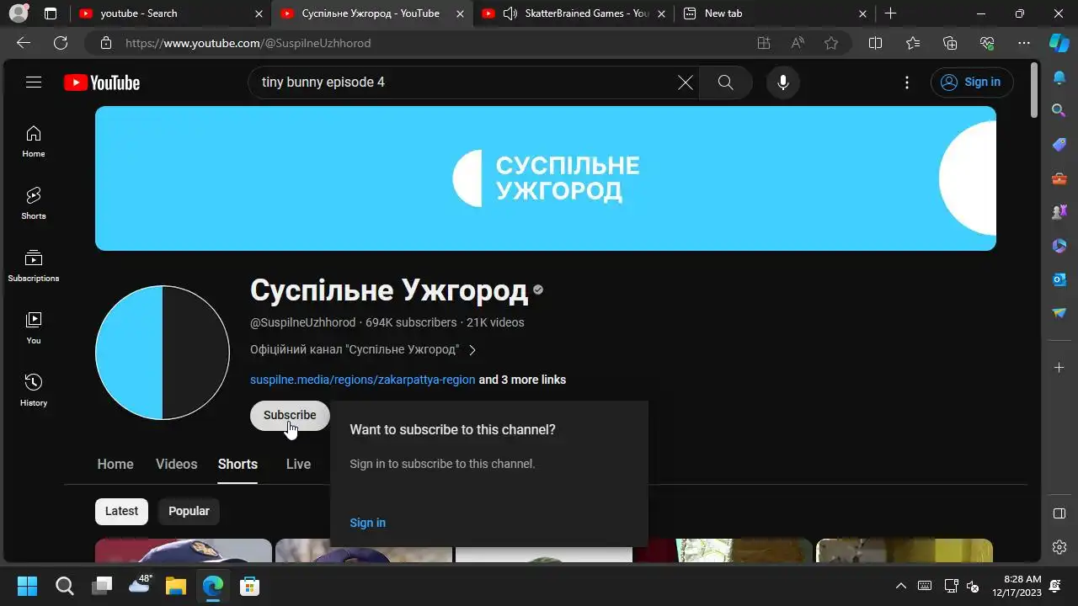Open Edge Settings and more menu

pos(1024,43)
